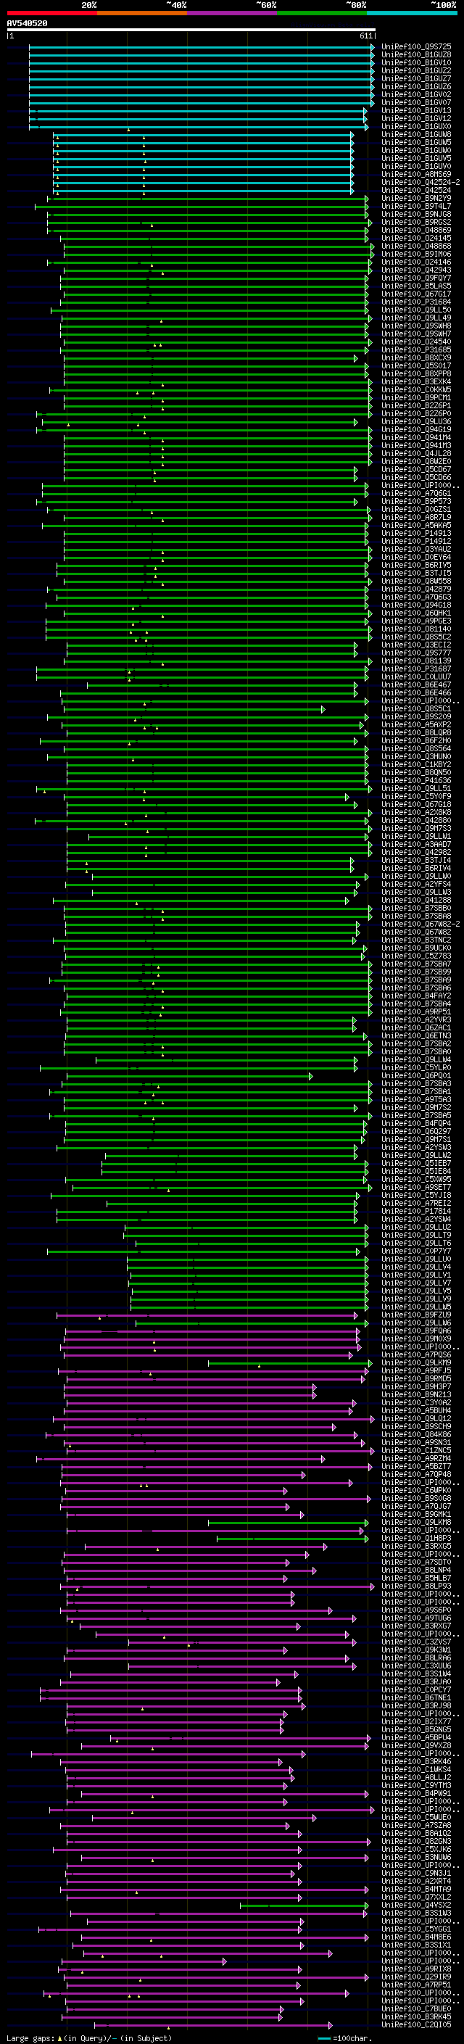Select the UniRef100_B9T4L7 label
464x2044 pixels.
coord(416,207)
